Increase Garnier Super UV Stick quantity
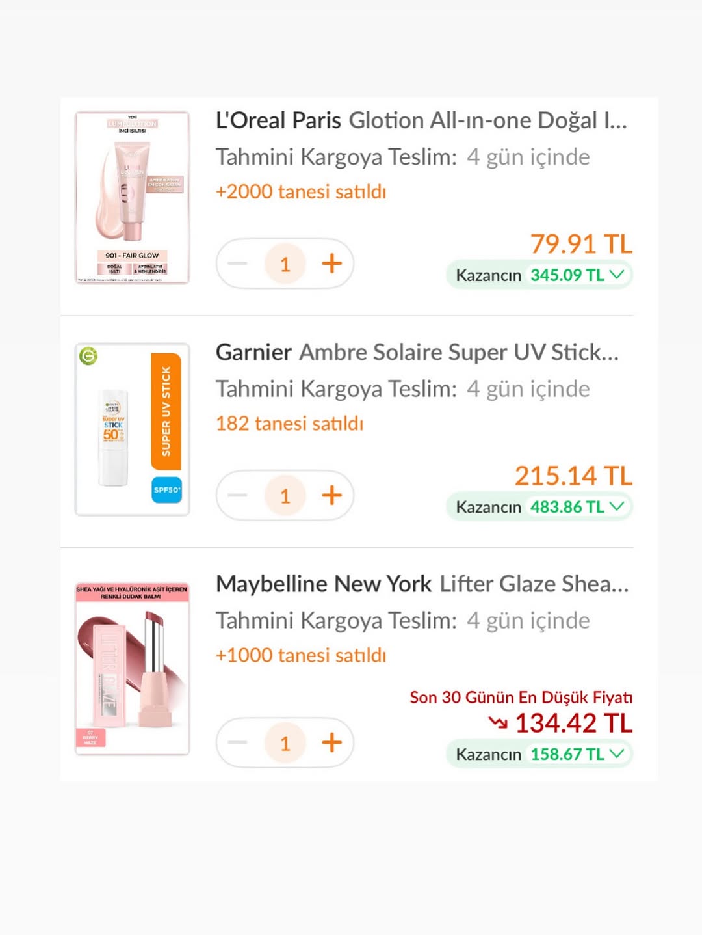The image size is (702, 935). coord(331,495)
